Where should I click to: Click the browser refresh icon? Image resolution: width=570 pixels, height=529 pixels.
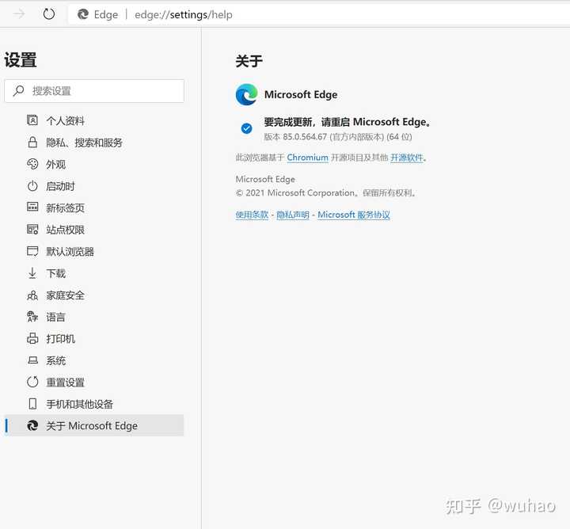tap(49, 14)
